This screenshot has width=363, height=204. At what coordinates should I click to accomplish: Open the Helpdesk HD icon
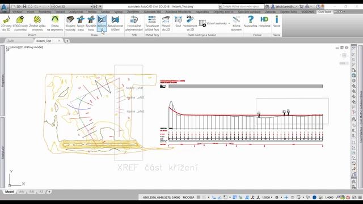tap(264, 22)
